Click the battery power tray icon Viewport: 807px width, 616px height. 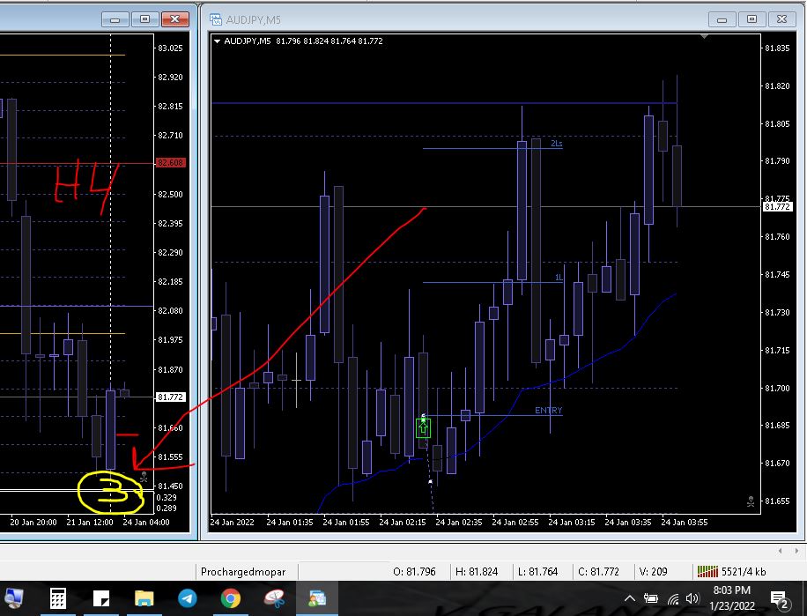click(651, 598)
